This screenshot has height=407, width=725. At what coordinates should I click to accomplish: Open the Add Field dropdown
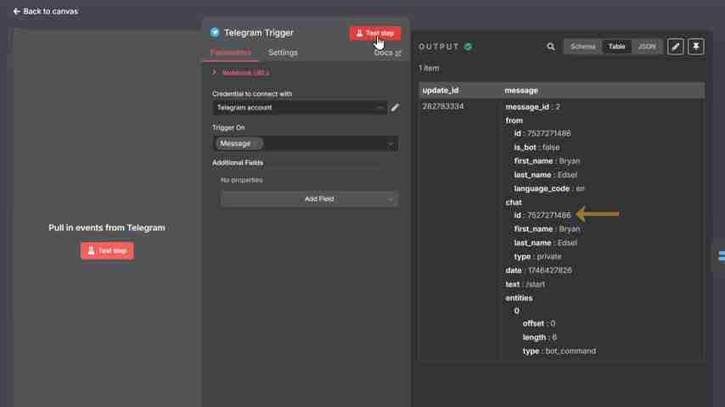(x=309, y=199)
